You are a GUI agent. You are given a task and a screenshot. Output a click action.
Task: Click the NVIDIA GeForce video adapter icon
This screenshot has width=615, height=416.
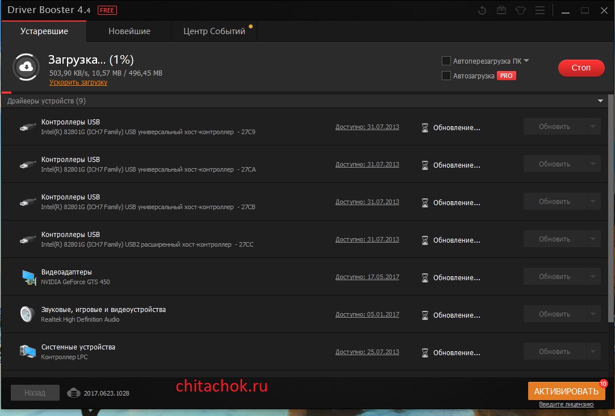point(28,277)
